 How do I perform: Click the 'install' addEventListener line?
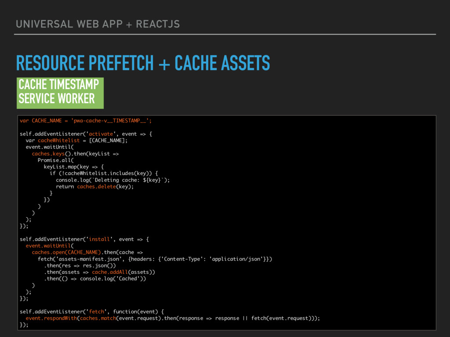(84, 239)
